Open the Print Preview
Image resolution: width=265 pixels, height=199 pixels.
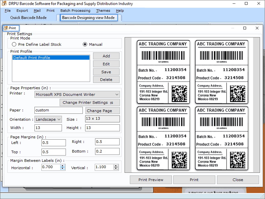coord(151,179)
